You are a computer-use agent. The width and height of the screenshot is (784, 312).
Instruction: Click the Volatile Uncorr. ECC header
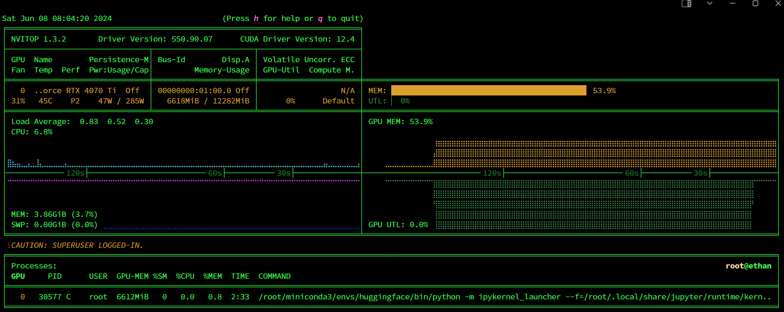(309, 60)
